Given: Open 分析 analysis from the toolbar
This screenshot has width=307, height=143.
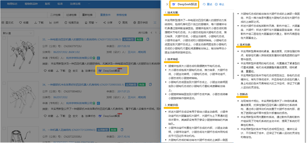Looking at the screenshot, I should pyautogui.click(x=54, y=23).
